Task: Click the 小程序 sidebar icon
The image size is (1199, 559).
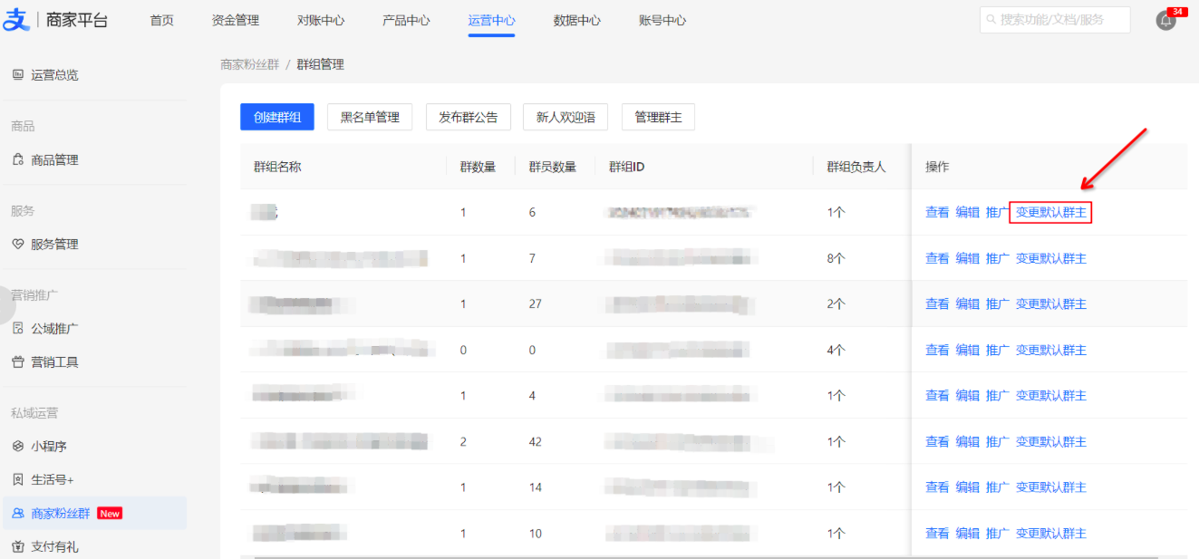Action: pos(18,446)
